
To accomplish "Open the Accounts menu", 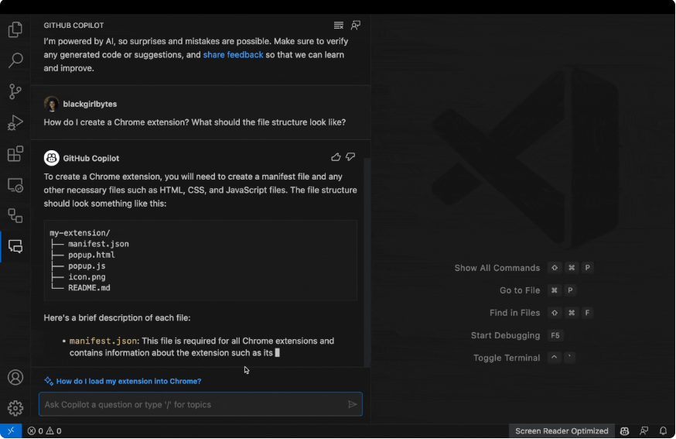I will [15, 377].
